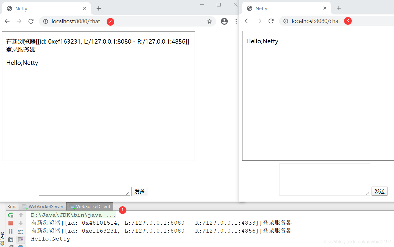The height and width of the screenshot is (247, 394).
Task: Close the Netty tab in left window
Action: pyautogui.click(x=85, y=9)
